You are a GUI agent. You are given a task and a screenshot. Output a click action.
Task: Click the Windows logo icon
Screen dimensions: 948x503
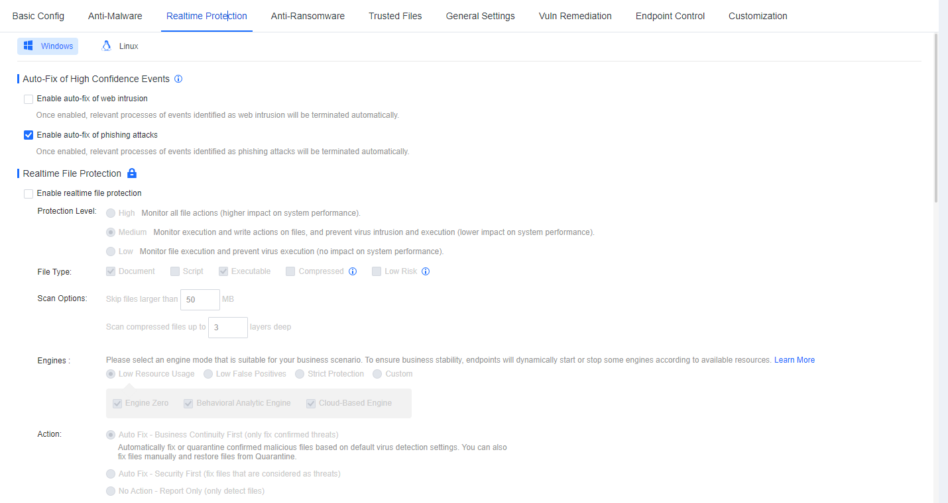coord(29,46)
